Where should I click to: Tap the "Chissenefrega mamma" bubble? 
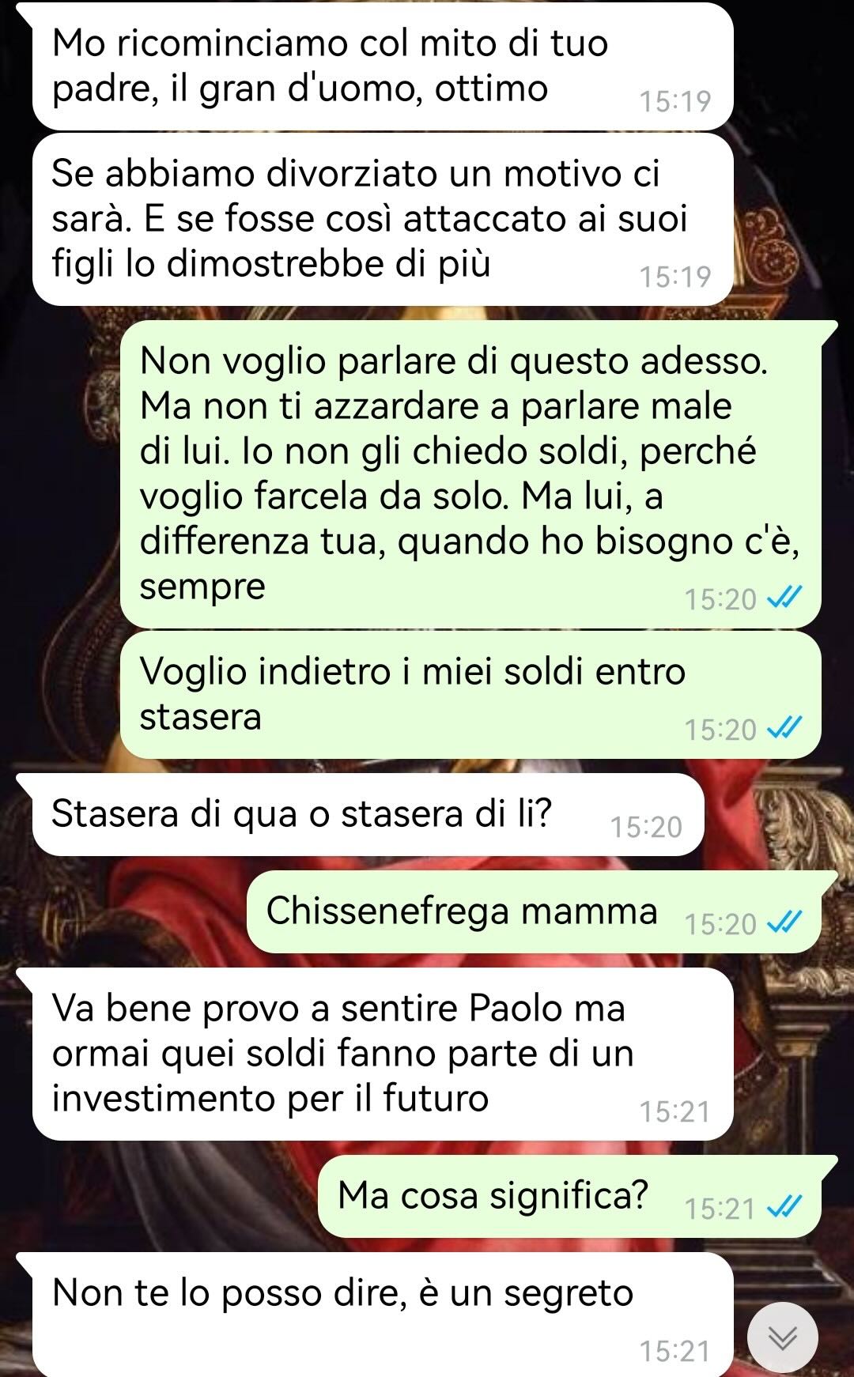[x=535, y=911]
